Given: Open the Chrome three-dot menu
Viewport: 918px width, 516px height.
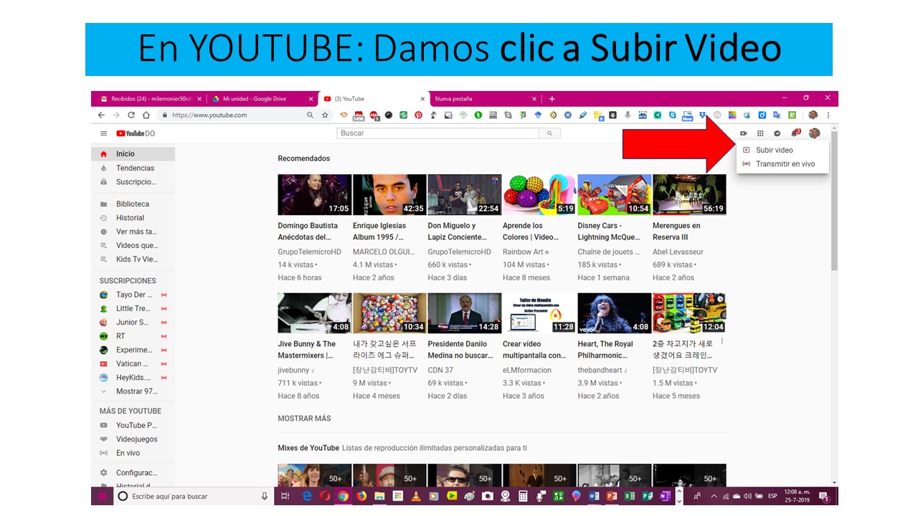Looking at the screenshot, I should click(828, 115).
